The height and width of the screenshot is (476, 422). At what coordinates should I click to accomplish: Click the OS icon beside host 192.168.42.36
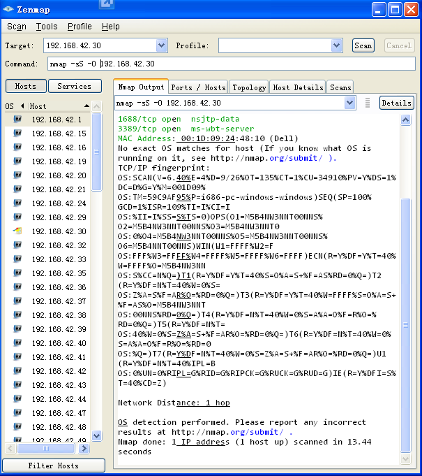click(17, 287)
